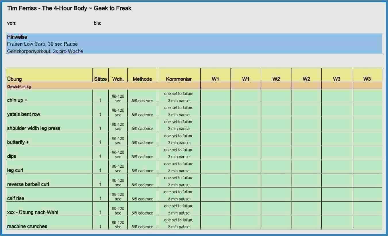Select the 'Übung' column header

click(x=14, y=79)
